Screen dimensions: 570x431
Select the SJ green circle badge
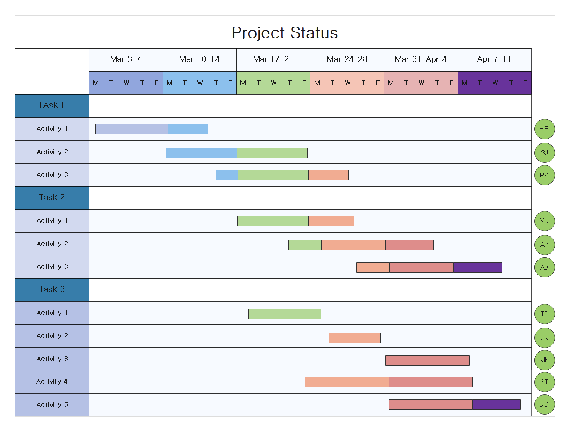pos(544,153)
